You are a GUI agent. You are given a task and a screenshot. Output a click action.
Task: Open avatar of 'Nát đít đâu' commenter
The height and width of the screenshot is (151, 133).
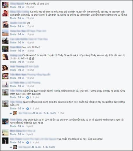point(5,5)
